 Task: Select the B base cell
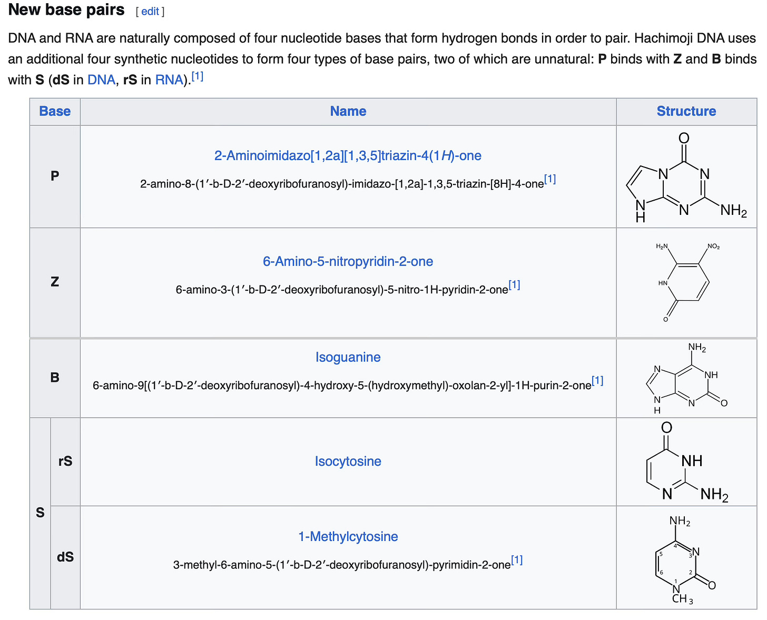coord(55,378)
